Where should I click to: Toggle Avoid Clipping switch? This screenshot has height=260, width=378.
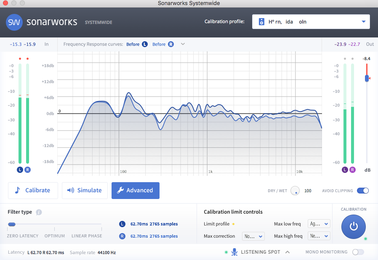pos(363,191)
